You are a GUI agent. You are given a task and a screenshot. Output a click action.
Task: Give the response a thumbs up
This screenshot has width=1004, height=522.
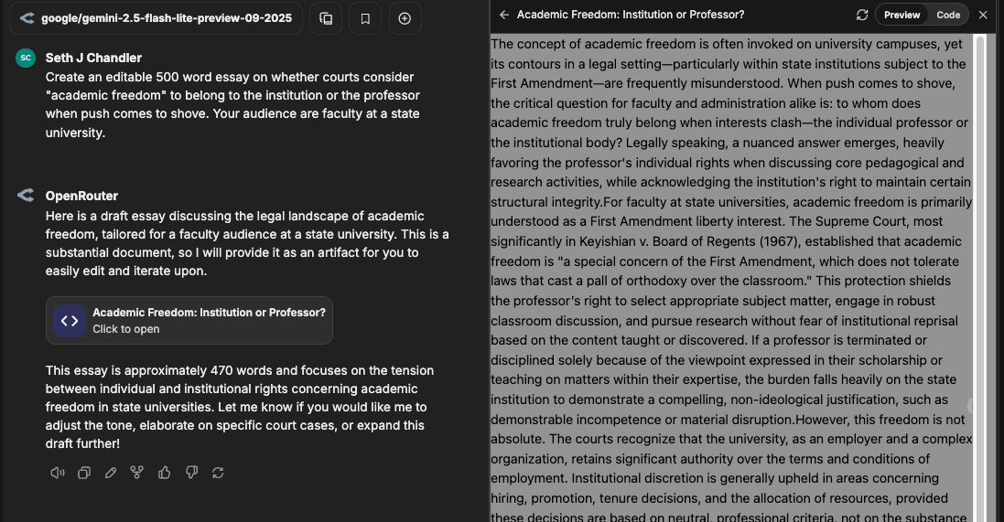(165, 473)
